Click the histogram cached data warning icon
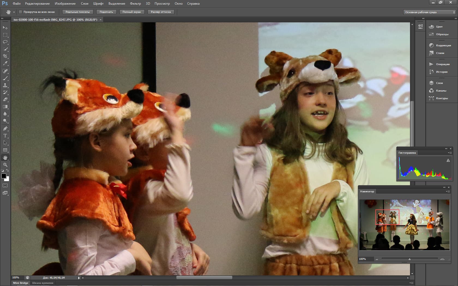Image resolution: width=458 pixels, height=286 pixels. (x=448, y=160)
